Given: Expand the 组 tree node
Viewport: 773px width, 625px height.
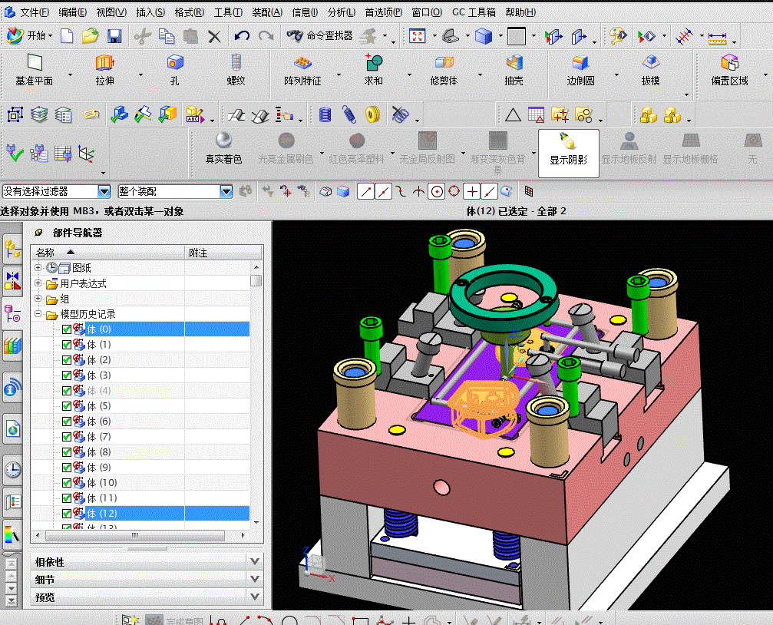Looking at the screenshot, I should [x=38, y=299].
